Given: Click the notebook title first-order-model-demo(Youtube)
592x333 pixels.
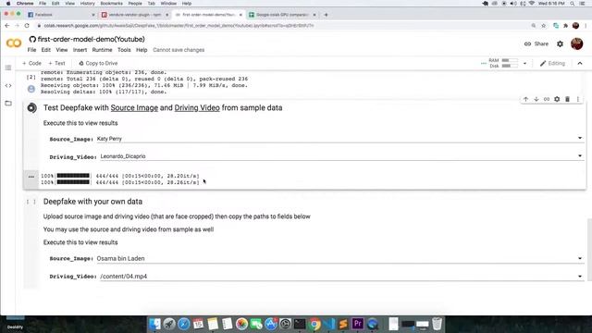Looking at the screenshot, I should [x=91, y=39].
